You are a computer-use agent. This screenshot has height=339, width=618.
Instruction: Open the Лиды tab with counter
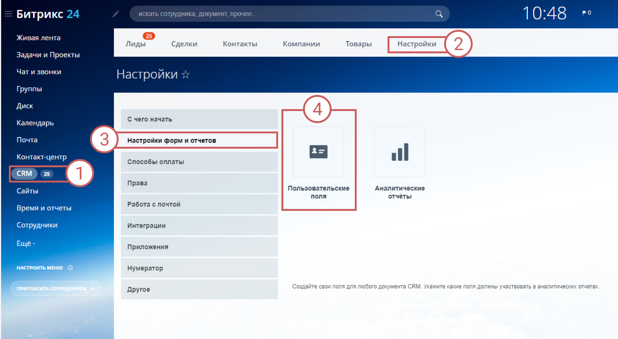click(x=136, y=44)
